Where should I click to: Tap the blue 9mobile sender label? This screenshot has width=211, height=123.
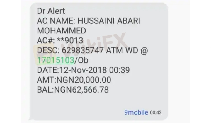[136, 112]
